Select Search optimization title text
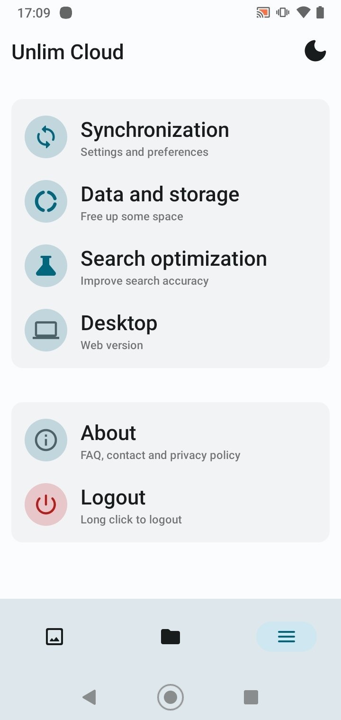This screenshot has height=720, width=341. pyautogui.click(x=174, y=259)
